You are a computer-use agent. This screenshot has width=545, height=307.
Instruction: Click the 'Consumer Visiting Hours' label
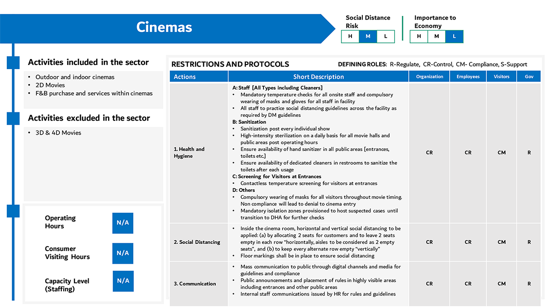pyautogui.click(x=67, y=253)
